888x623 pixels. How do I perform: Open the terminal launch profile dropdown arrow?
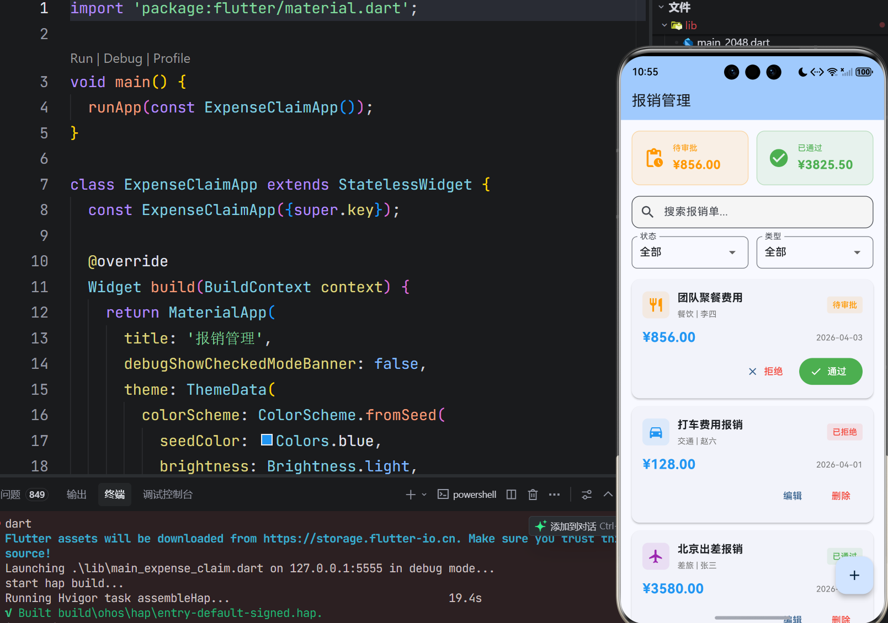tap(424, 495)
